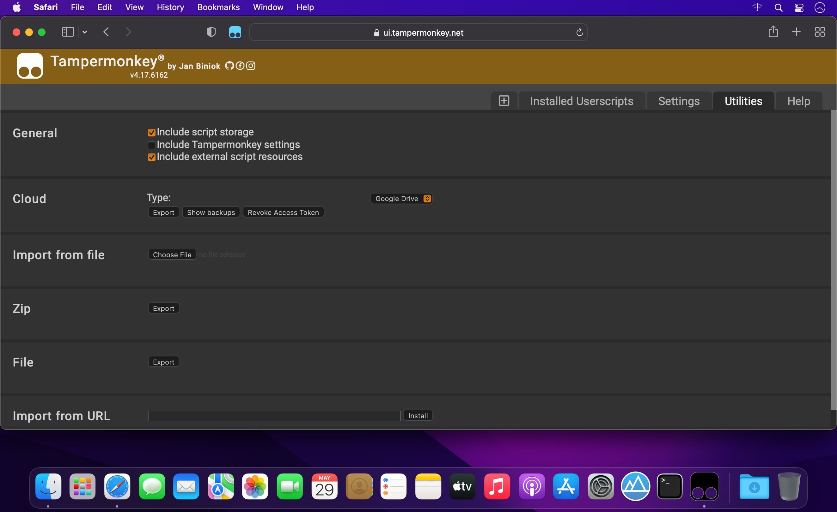The width and height of the screenshot is (837, 512).
Task: Click the page vertical scrollbar
Action: pos(833,260)
